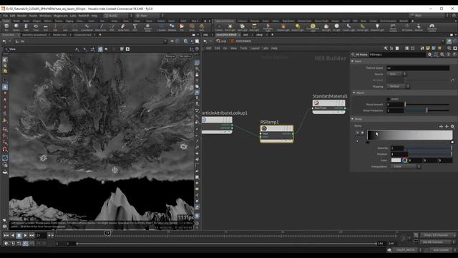Open the network editor Layout menu

click(255, 48)
